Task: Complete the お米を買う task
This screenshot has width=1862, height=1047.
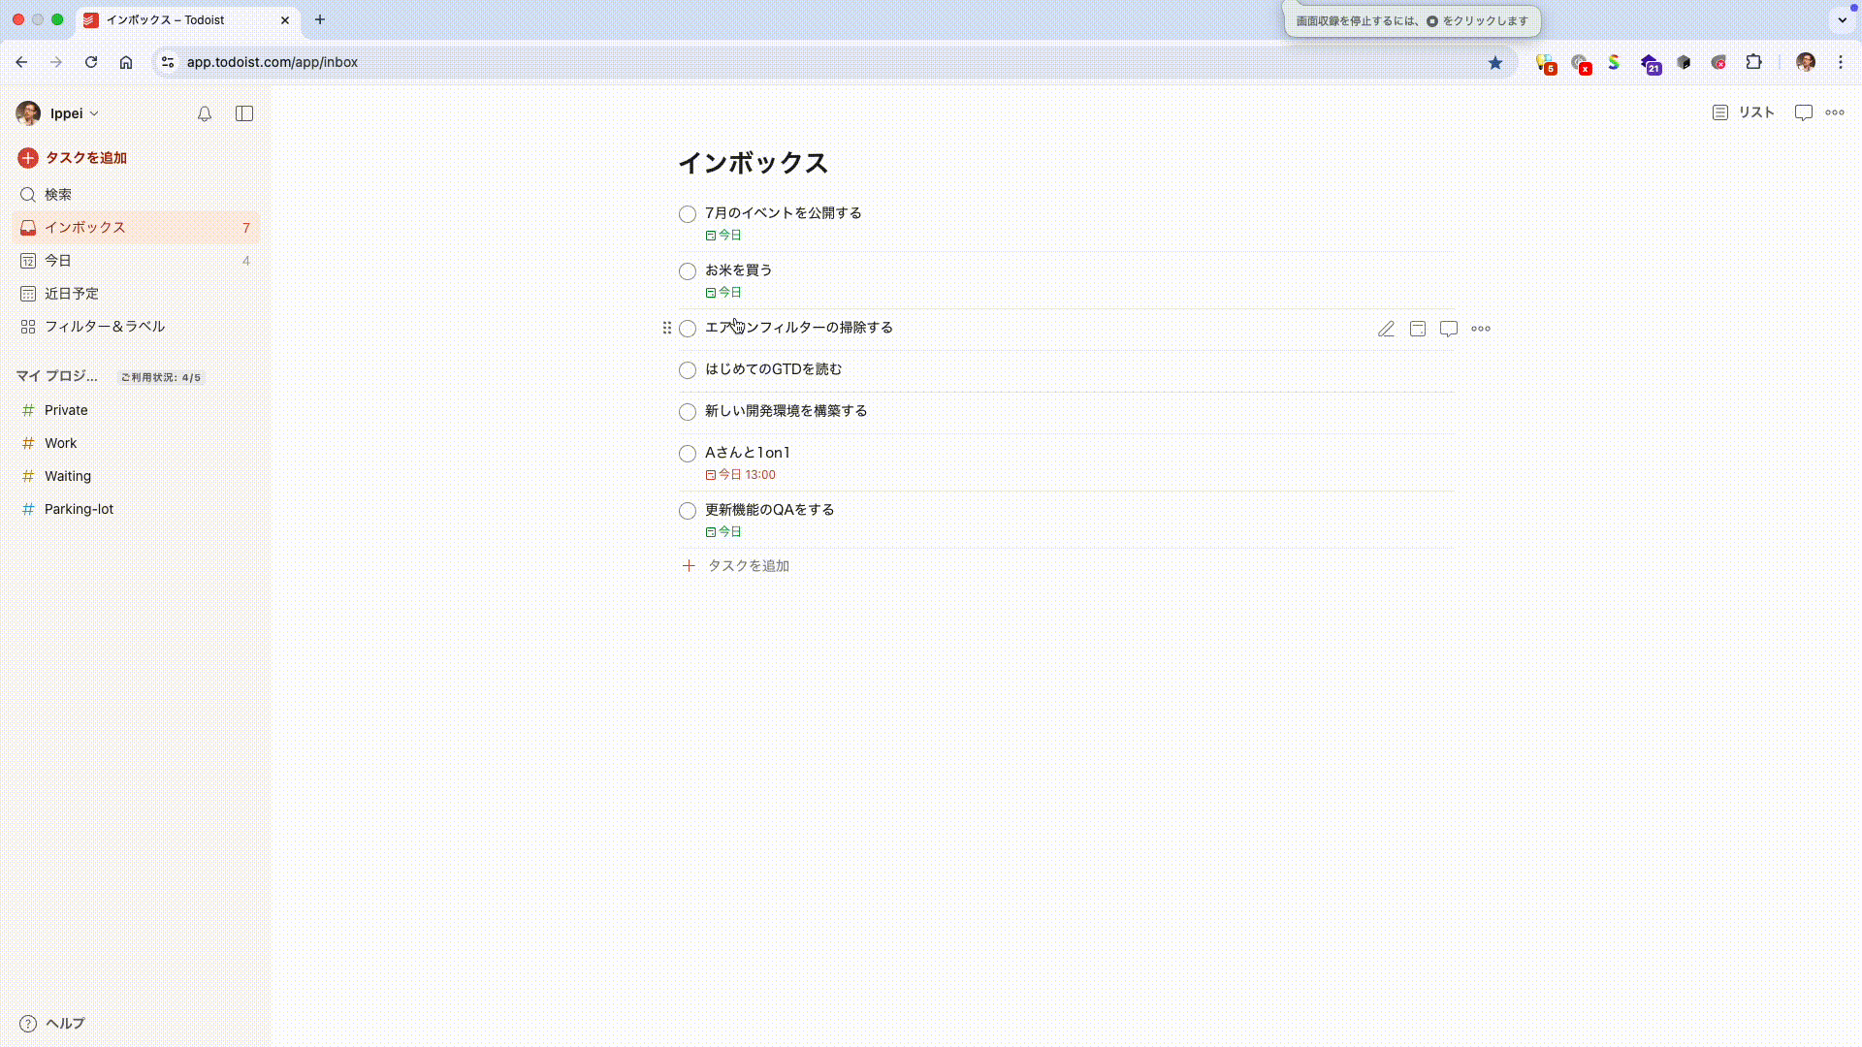Action: click(687, 271)
